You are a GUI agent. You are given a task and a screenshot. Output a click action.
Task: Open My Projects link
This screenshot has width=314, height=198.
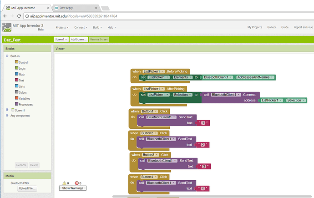click(254, 27)
